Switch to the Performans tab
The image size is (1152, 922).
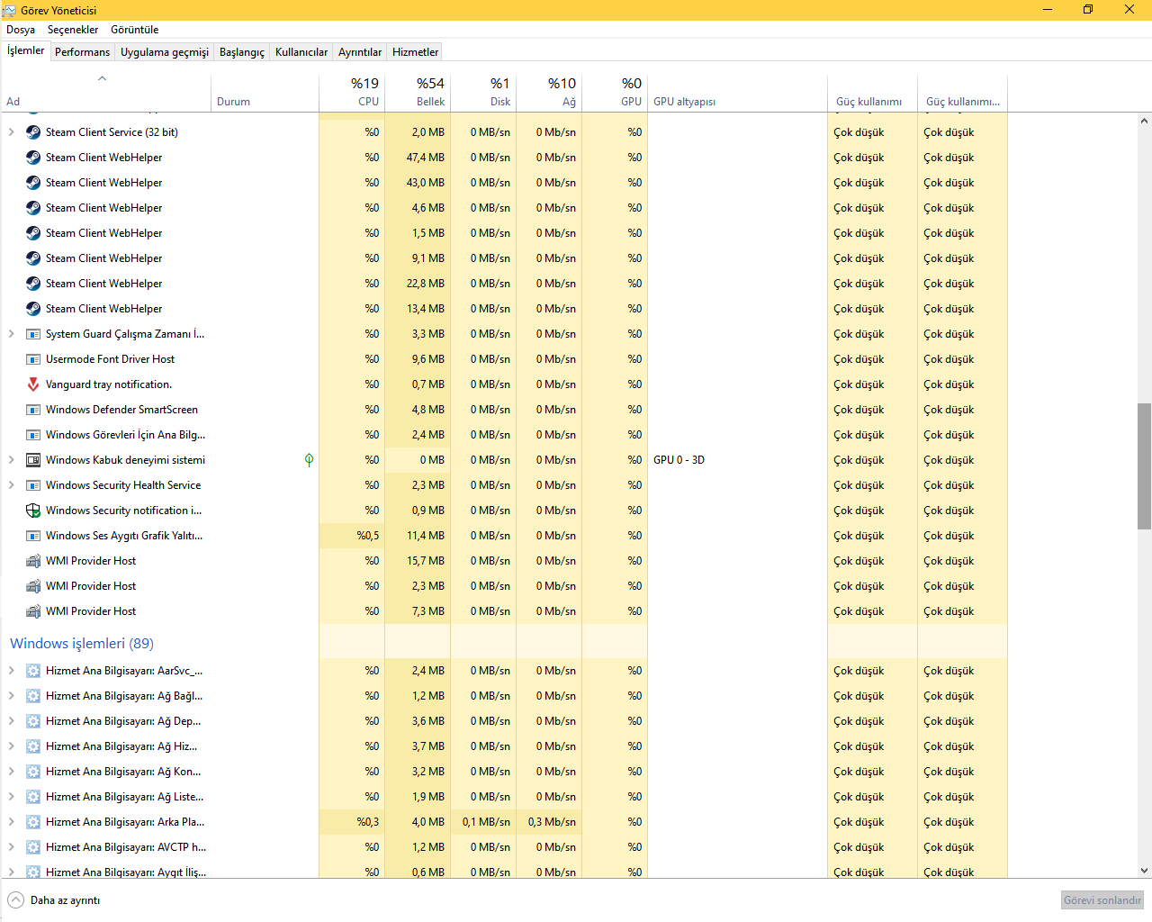click(x=82, y=52)
